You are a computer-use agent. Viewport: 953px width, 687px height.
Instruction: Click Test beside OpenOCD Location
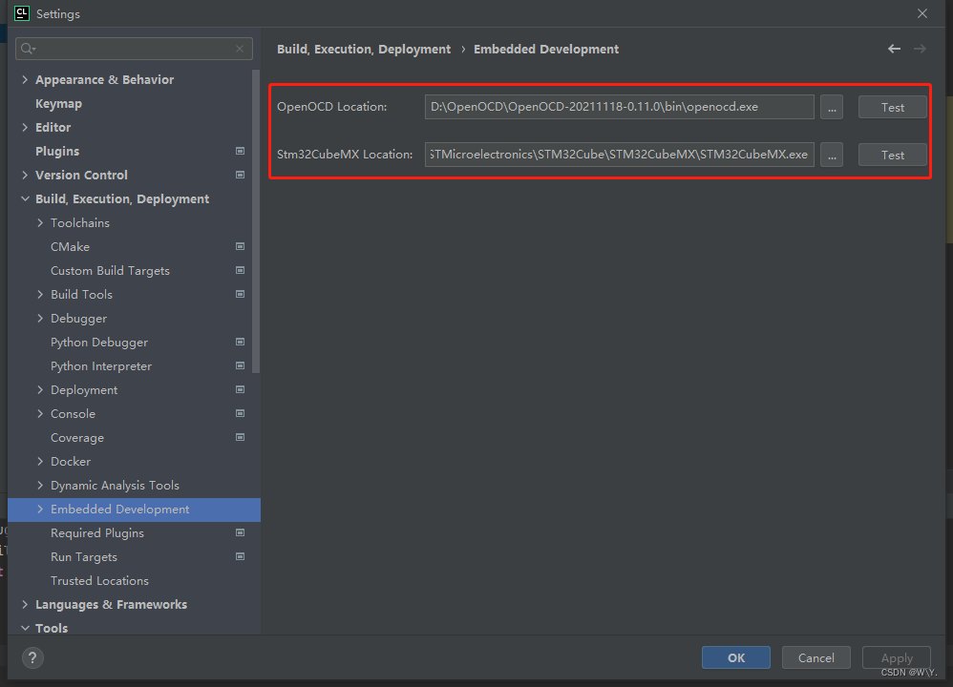coord(891,106)
